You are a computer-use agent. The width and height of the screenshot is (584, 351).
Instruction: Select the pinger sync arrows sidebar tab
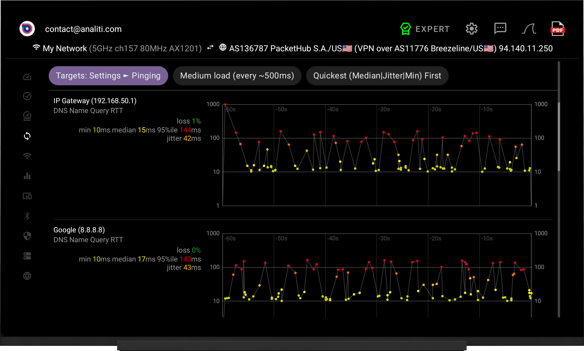click(27, 136)
